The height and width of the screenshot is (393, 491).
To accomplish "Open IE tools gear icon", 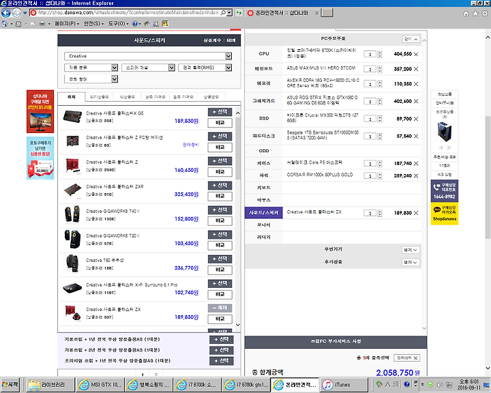I will [x=485, y=14].
